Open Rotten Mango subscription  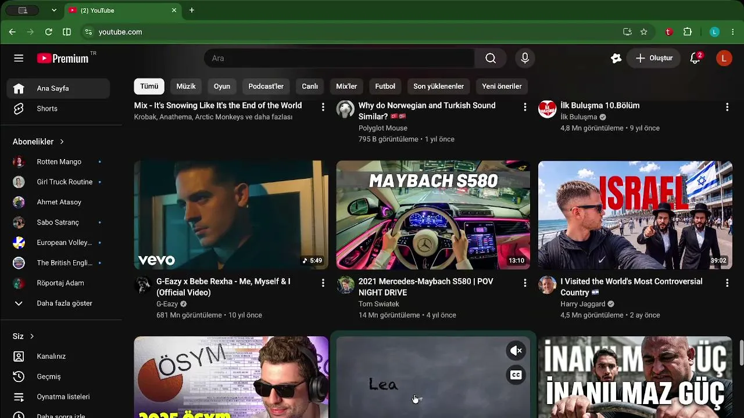[x=58, y=162]
